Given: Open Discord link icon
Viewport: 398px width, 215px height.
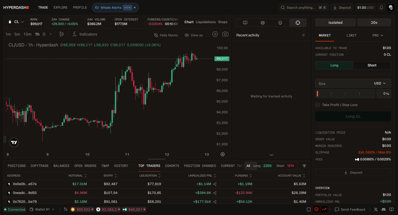Looking at the screenshot, I should pyautogui.click(x=384, y=209).
